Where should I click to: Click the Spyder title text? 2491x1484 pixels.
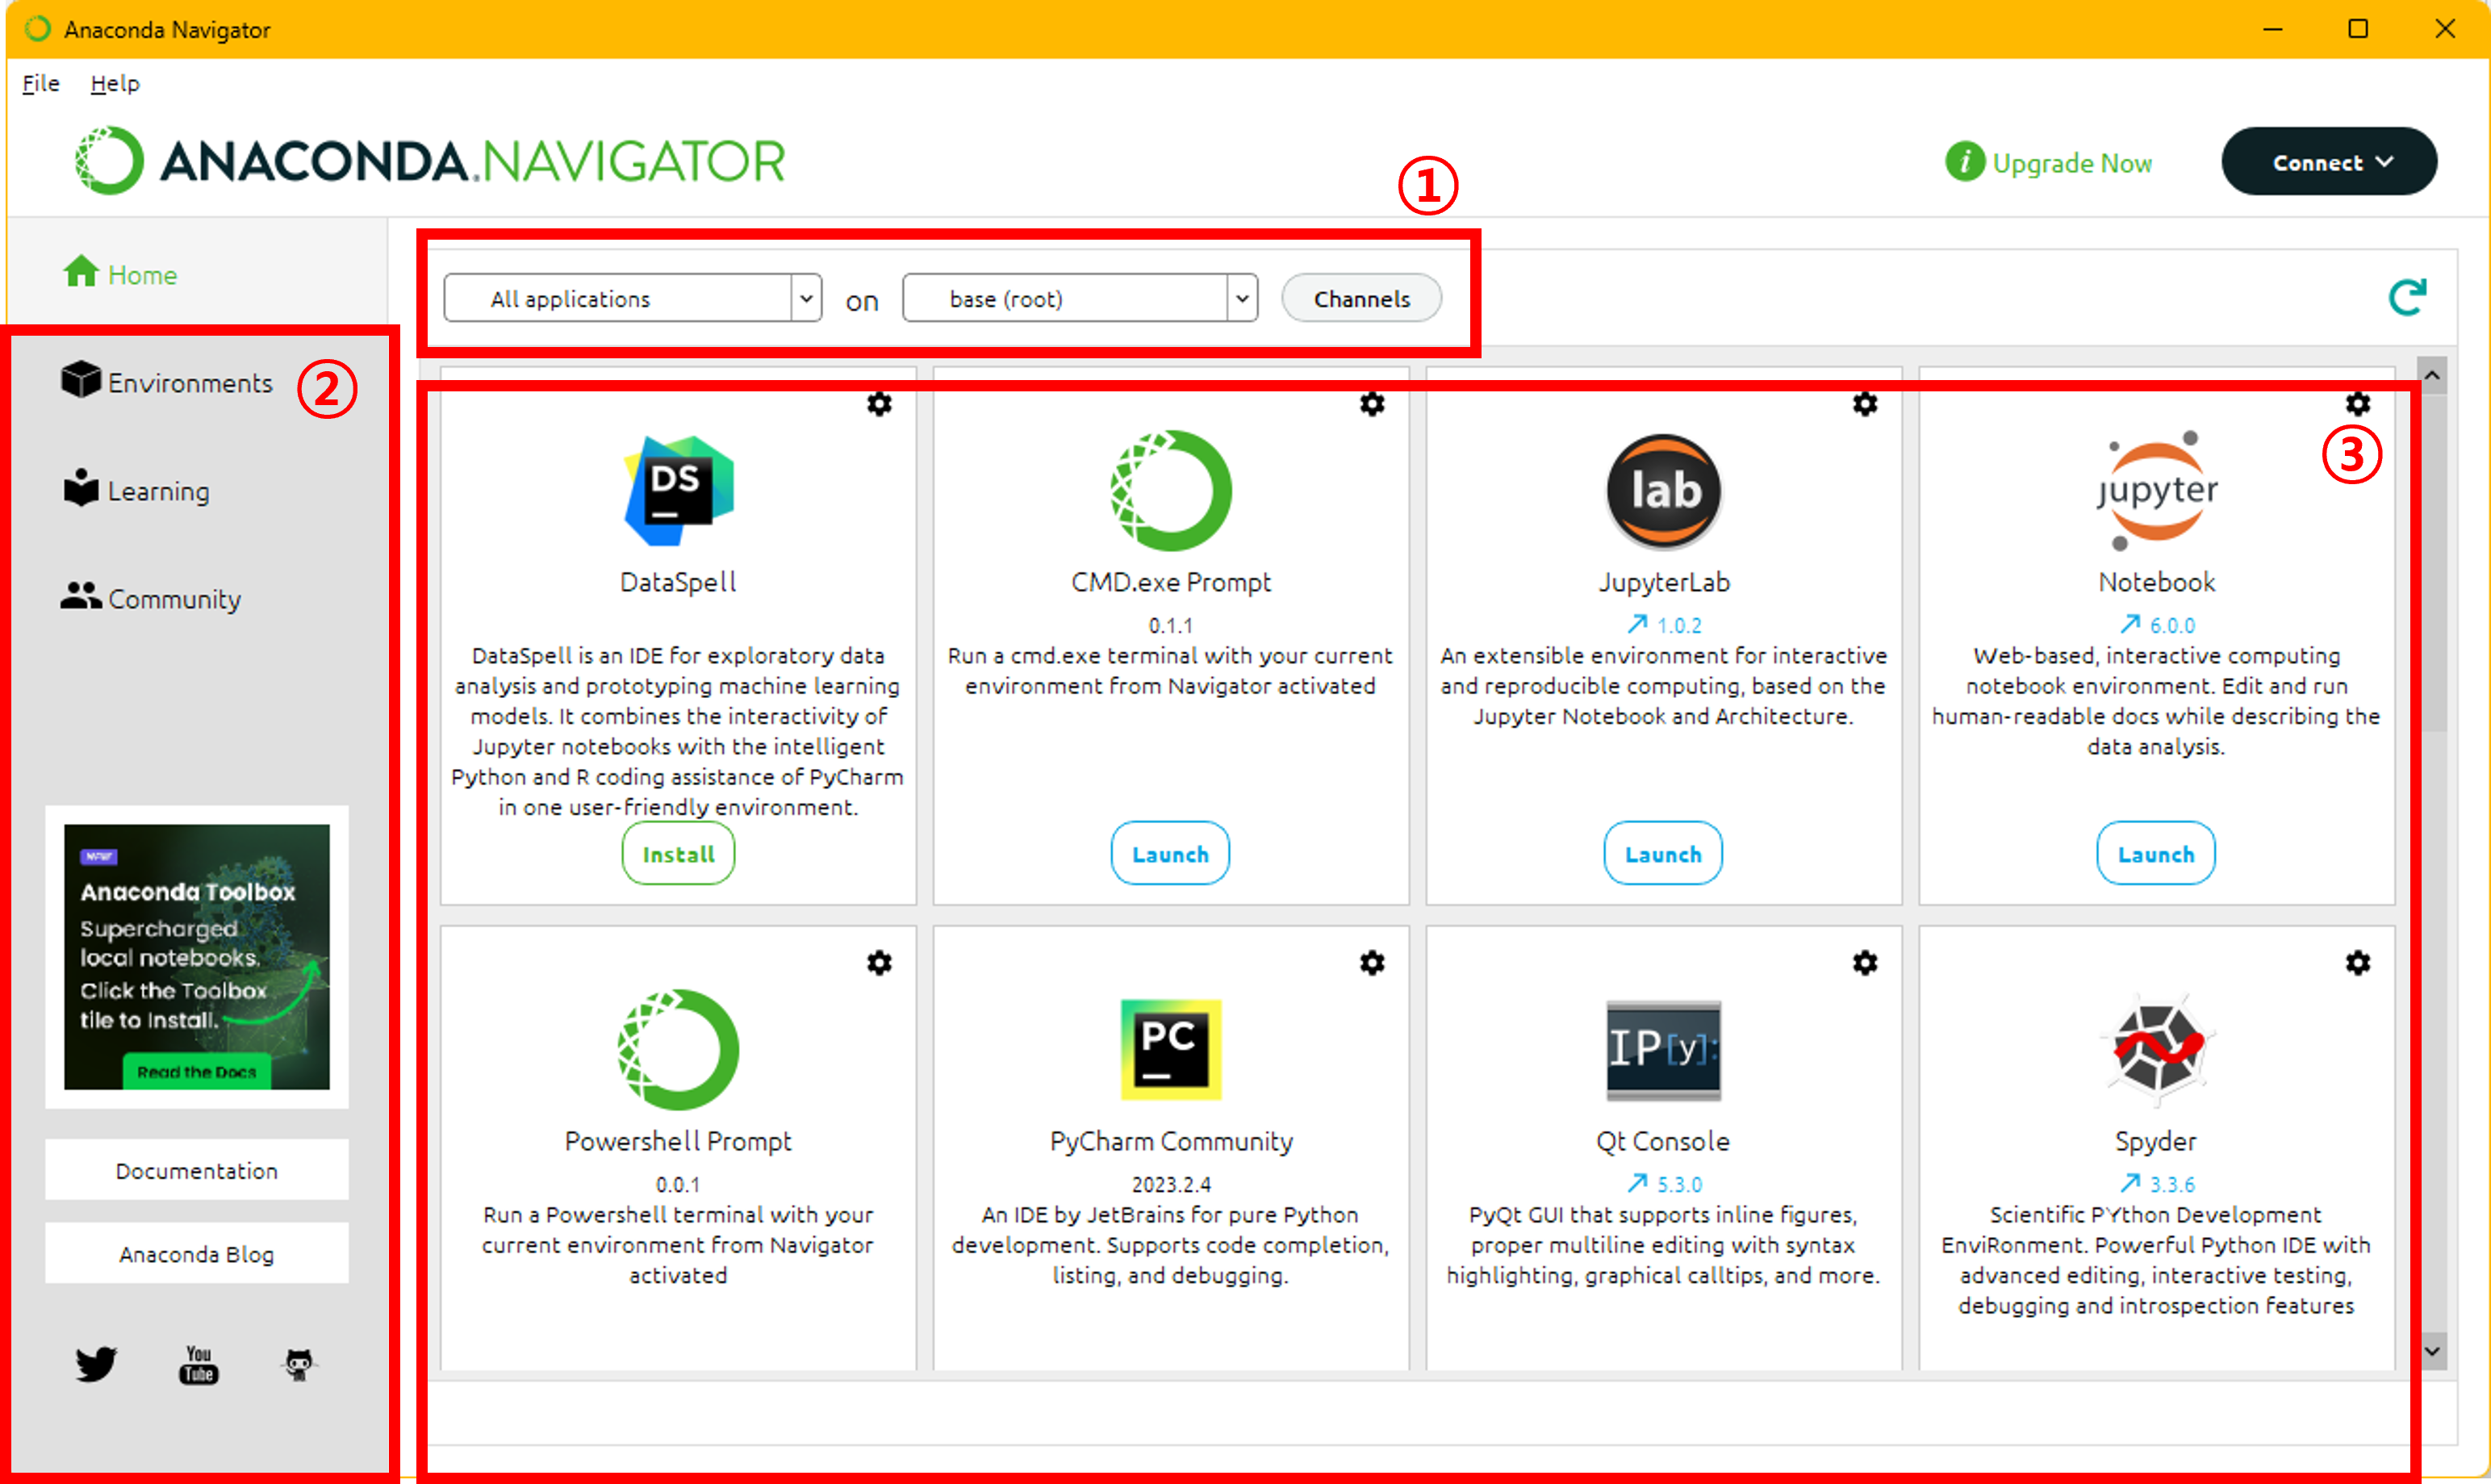(x=2156, y=1142)
